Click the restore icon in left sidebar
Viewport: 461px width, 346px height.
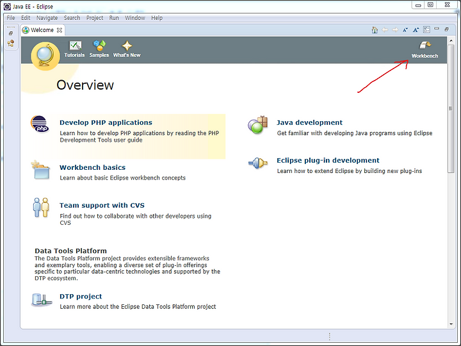point(11,33)
